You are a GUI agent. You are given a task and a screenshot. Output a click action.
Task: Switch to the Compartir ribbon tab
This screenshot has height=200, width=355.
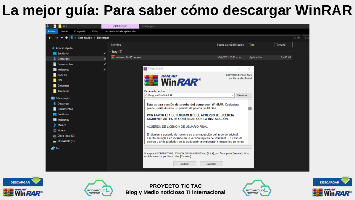pos(80,31)
